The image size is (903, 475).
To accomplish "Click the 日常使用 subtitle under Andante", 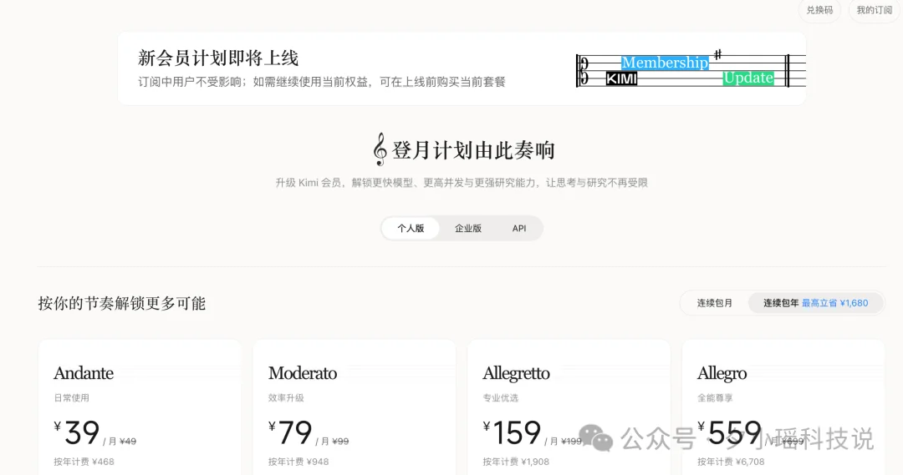I will pos(71,398).
